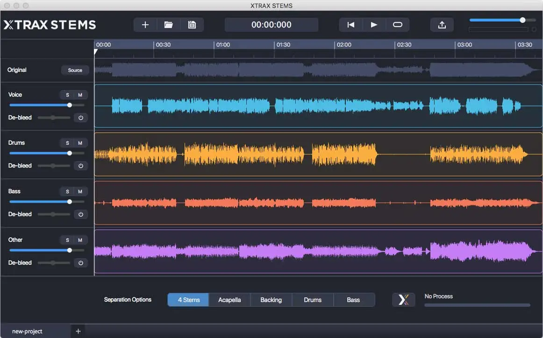
Task: Mute the Drums stem
Action: [80, 142]
